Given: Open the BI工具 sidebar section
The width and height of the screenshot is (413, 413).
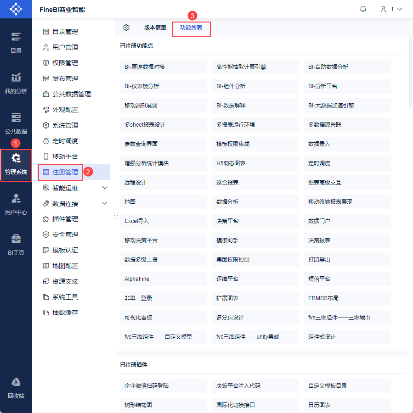Looking at the screenshot, I should point(16,245).
